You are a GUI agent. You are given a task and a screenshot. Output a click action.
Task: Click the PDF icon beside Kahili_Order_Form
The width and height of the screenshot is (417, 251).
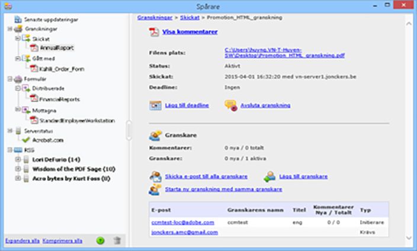pyautogui.click(x=34, y=69)
